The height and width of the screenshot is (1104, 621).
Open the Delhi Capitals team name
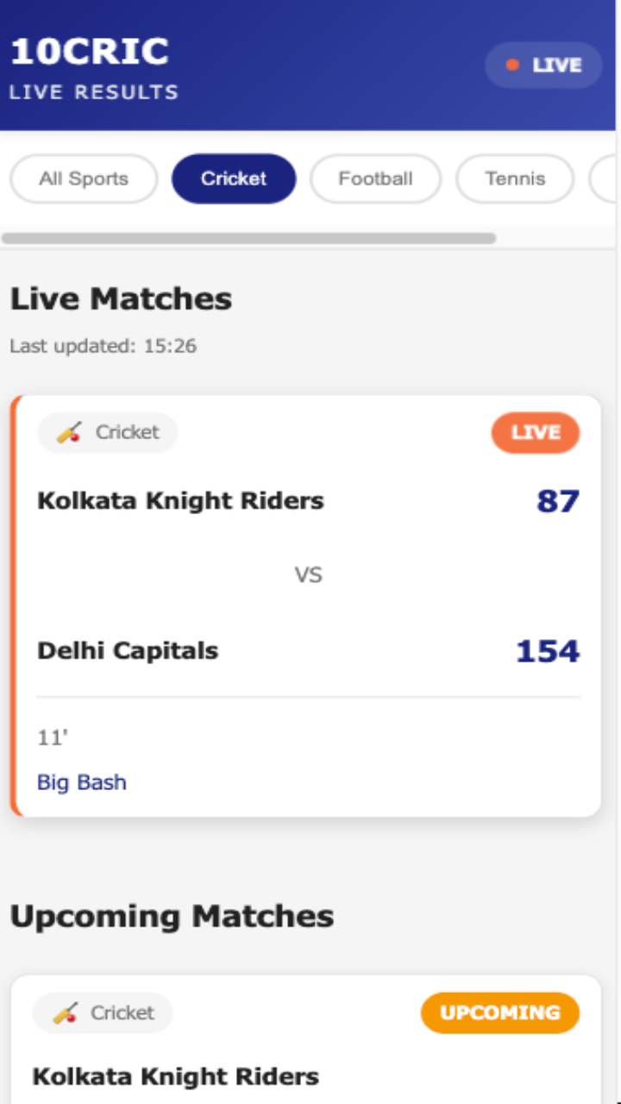(128, 650)
